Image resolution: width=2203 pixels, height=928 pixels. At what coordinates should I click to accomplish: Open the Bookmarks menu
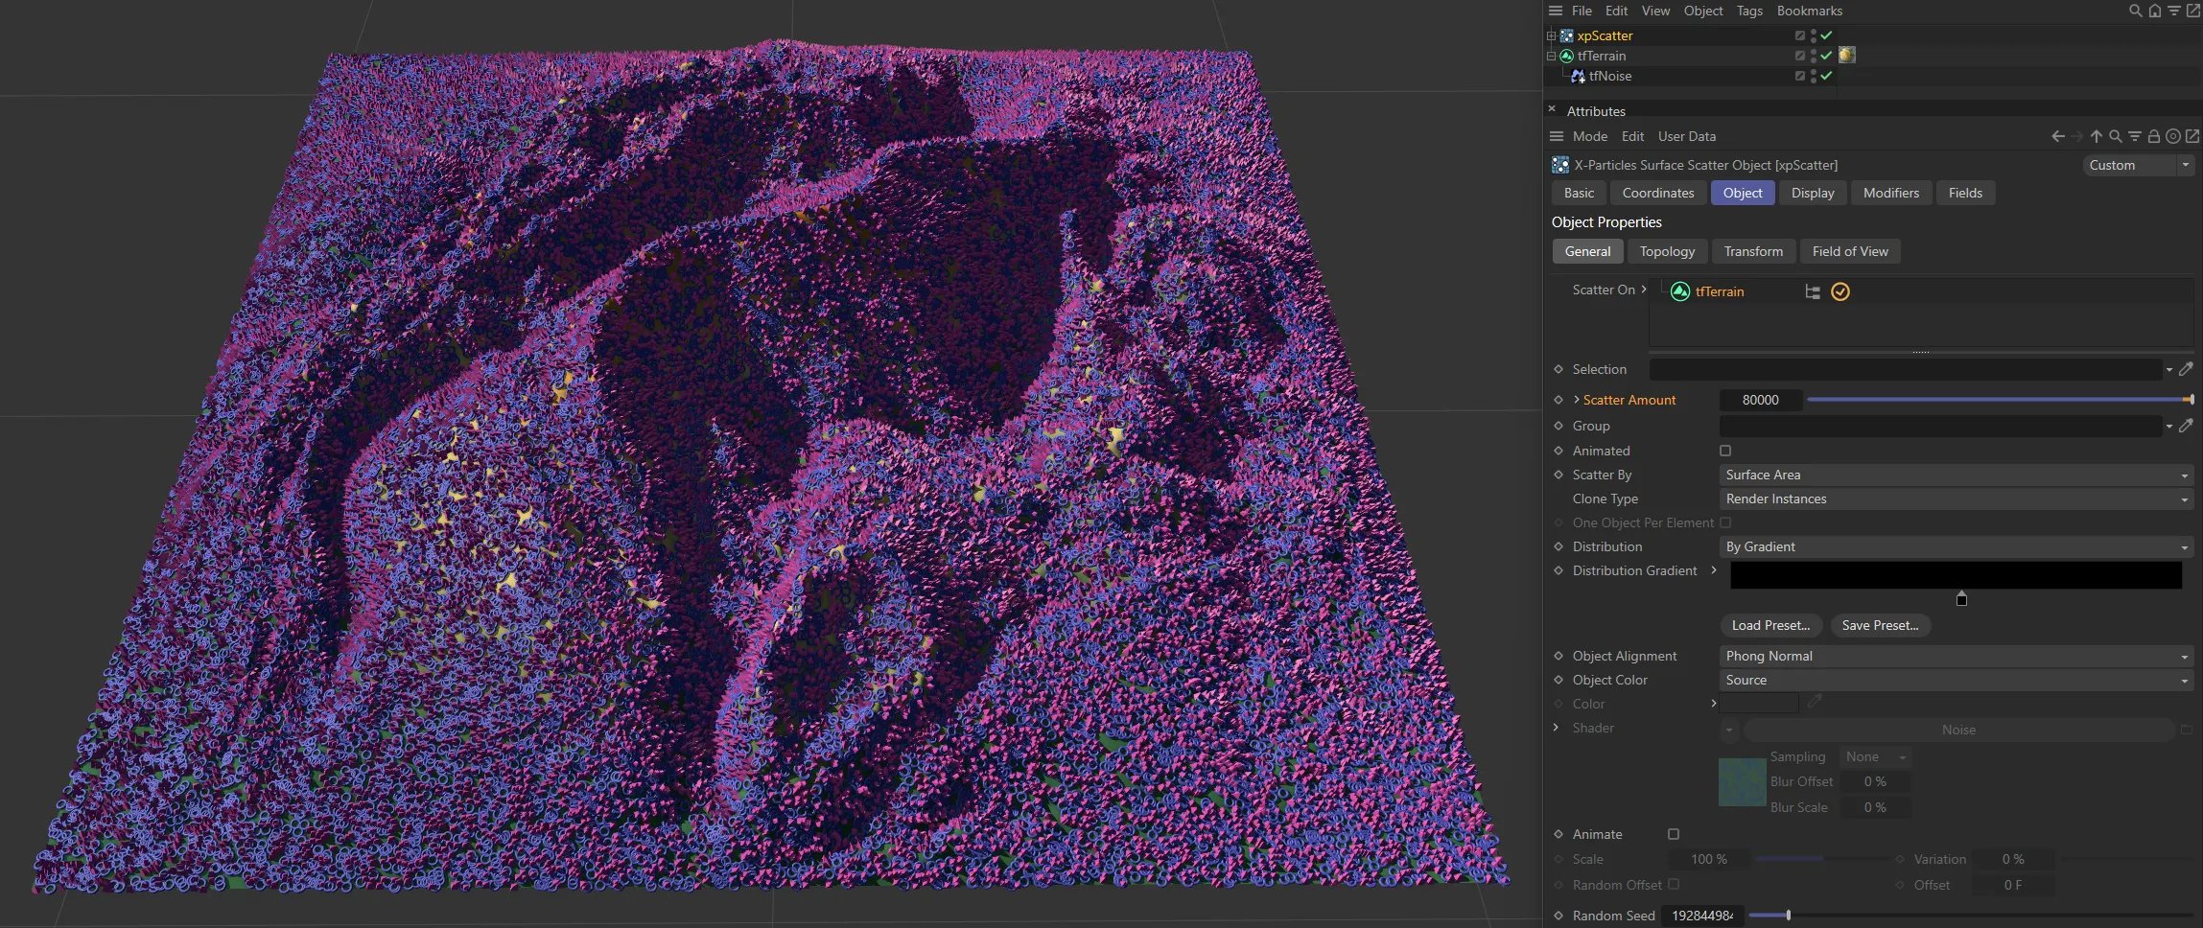click(x=1808, y=11)
